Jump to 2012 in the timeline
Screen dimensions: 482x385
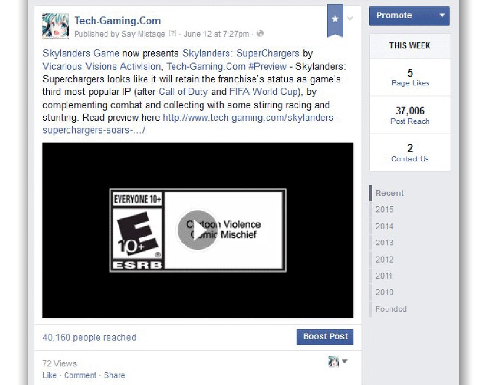point(384,259)
